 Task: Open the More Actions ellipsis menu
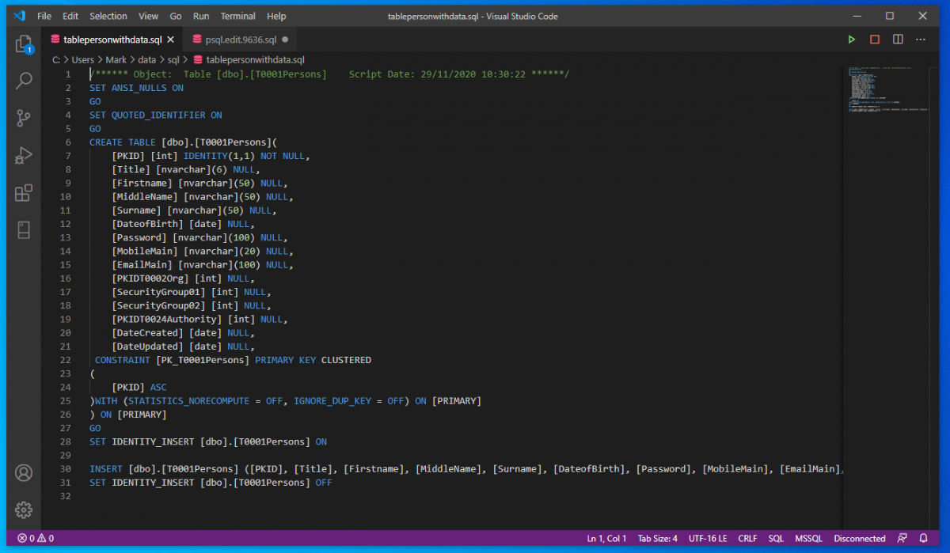click(921, 40)
